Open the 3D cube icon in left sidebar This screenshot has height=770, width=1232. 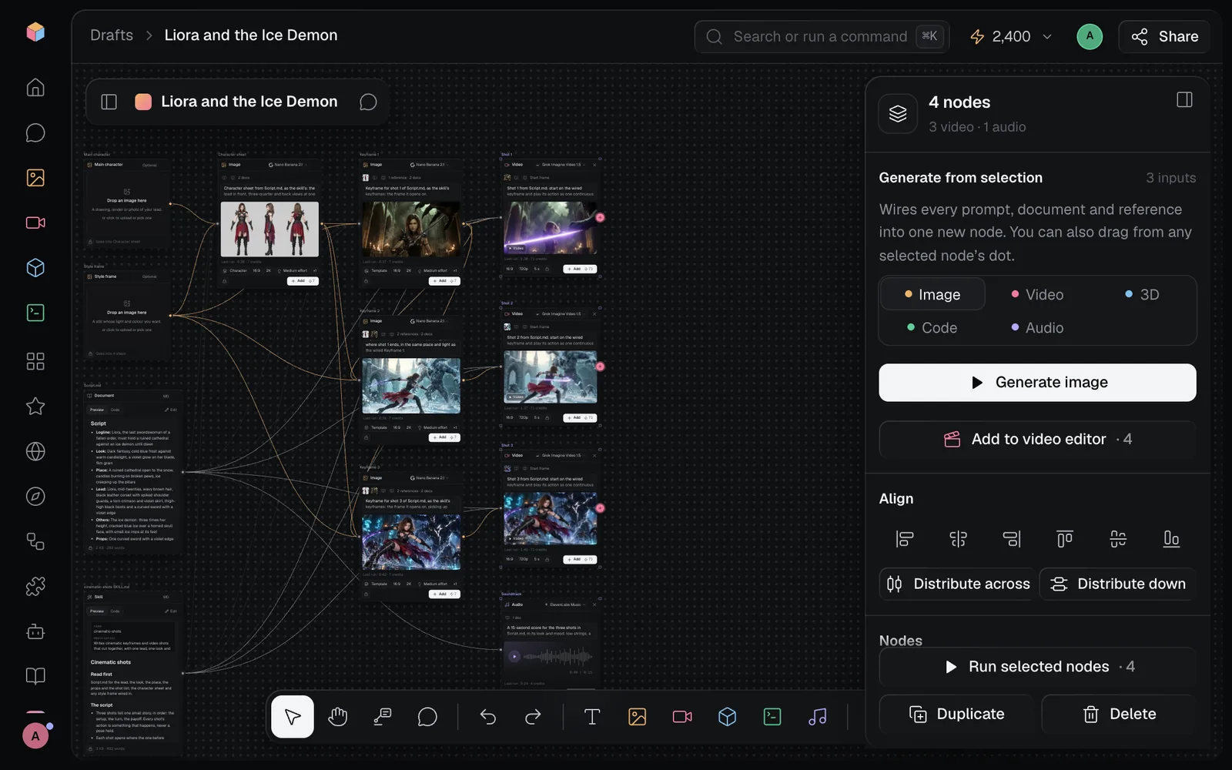(x=35, y=267)
